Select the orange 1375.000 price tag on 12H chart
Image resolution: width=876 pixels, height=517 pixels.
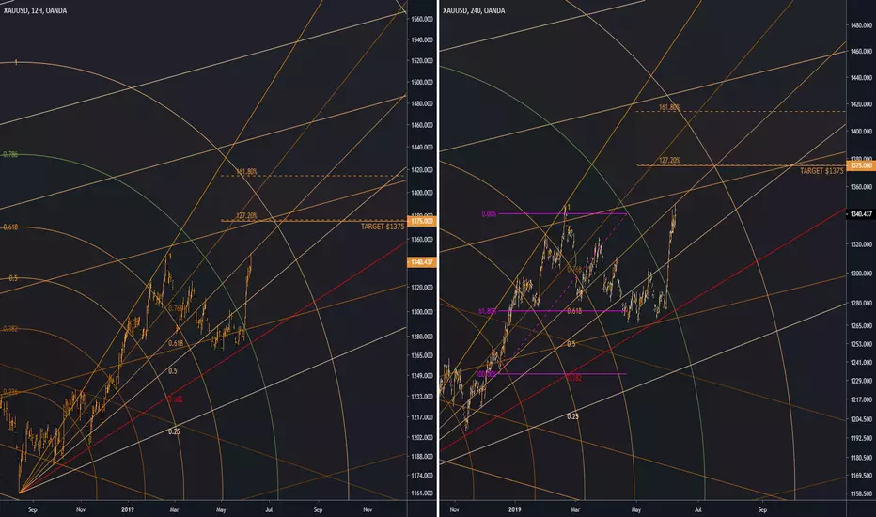pos(422,221)
